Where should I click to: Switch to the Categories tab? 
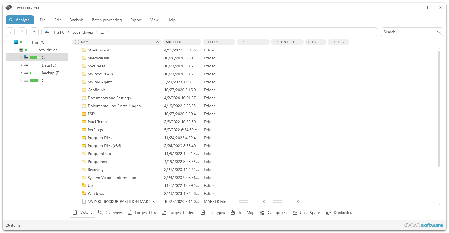(x=273, y=213)
